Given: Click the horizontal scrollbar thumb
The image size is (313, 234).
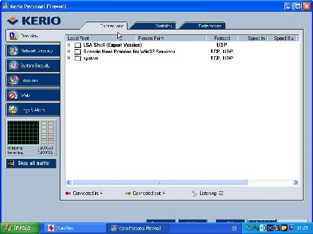Looking at the screenshot, I should click(x=160, y=183).
